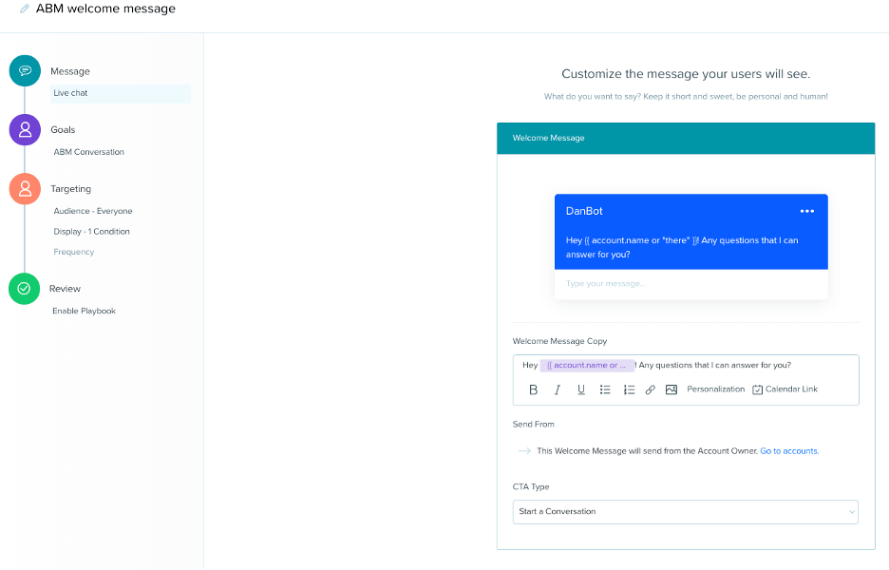Select the Review step checkmark icon
Image resolution: width=889 pixels, height=570 pixels.
[x=25, y=289]
